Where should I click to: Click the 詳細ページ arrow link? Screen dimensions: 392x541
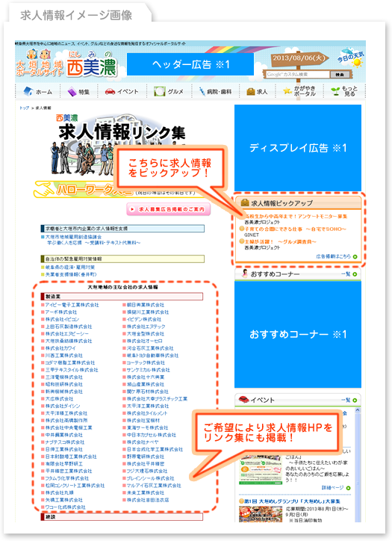coord(336,487)
